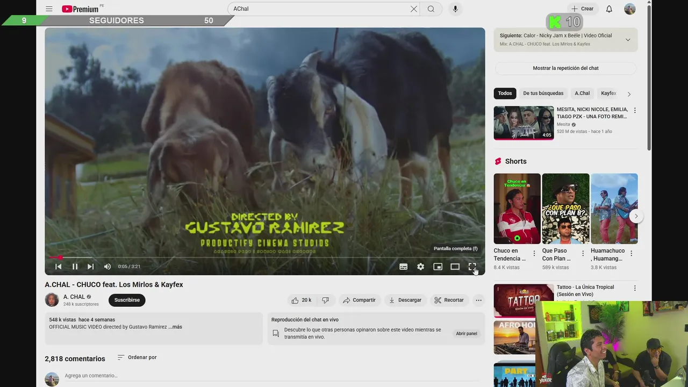The height and width of the screenshot is (387, 688).
Task: Open Tattoo La Única Tropical thumbnail
Action: [x=524, y=300]
